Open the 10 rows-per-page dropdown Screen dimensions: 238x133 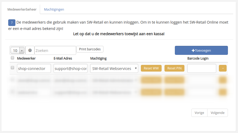coord(18,50)
